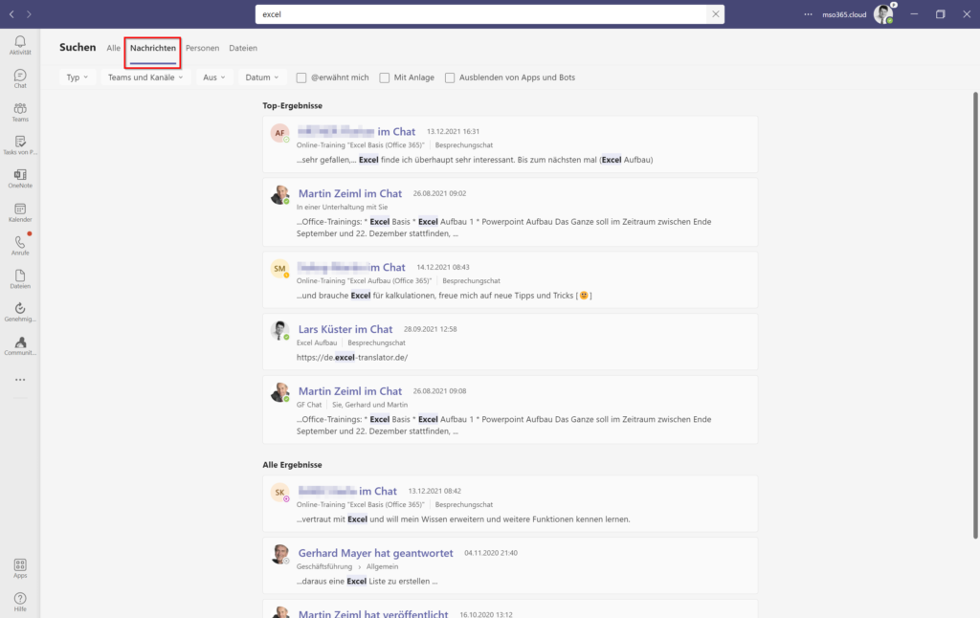Clear the search box with the X
This screenshot has width=980, height=618.
tap(716, 14)
